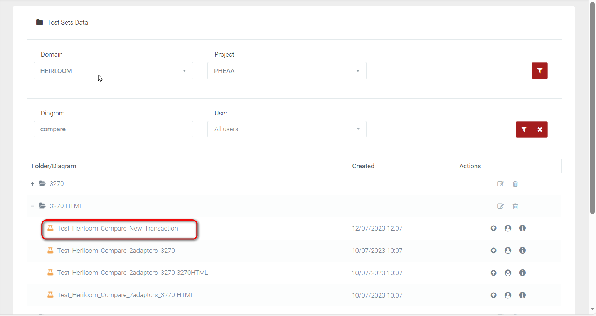Edit the 3270 folder
Image resolution: width=596 pixels, height=316 pixels.
500,184
